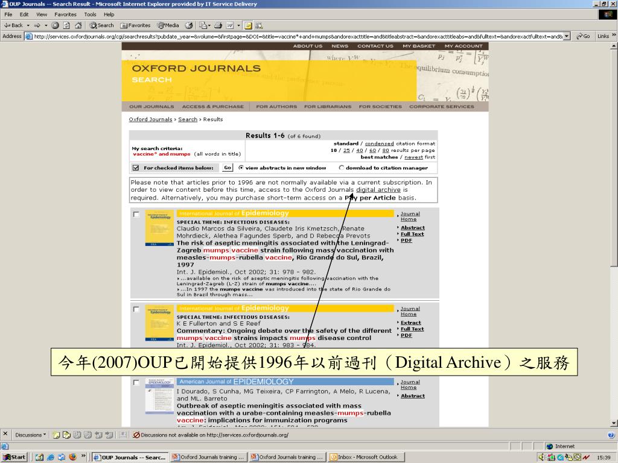This screenshot has height=463, width=618.
Task: Open FOR LIBRARIANS navigation tab
Action: pyautogui.click(x=328, y=107)
